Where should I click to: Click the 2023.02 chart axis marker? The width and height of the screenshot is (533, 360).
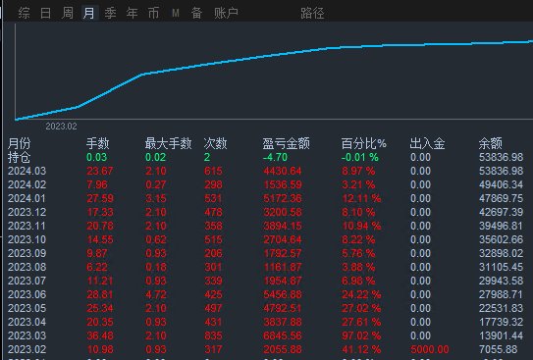pos(61,127)
